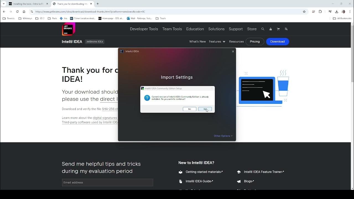Open the Developer Tools menu
The height and width of the screenshot is (199, 354).
click(144, 29)
